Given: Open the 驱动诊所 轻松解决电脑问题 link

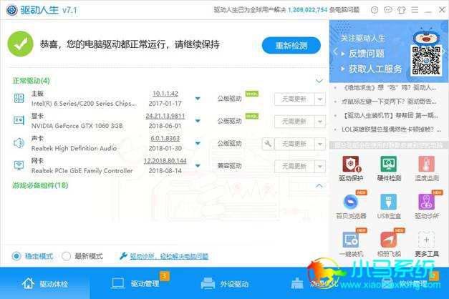Looking at the screenshot, I should tap(169, 256).
